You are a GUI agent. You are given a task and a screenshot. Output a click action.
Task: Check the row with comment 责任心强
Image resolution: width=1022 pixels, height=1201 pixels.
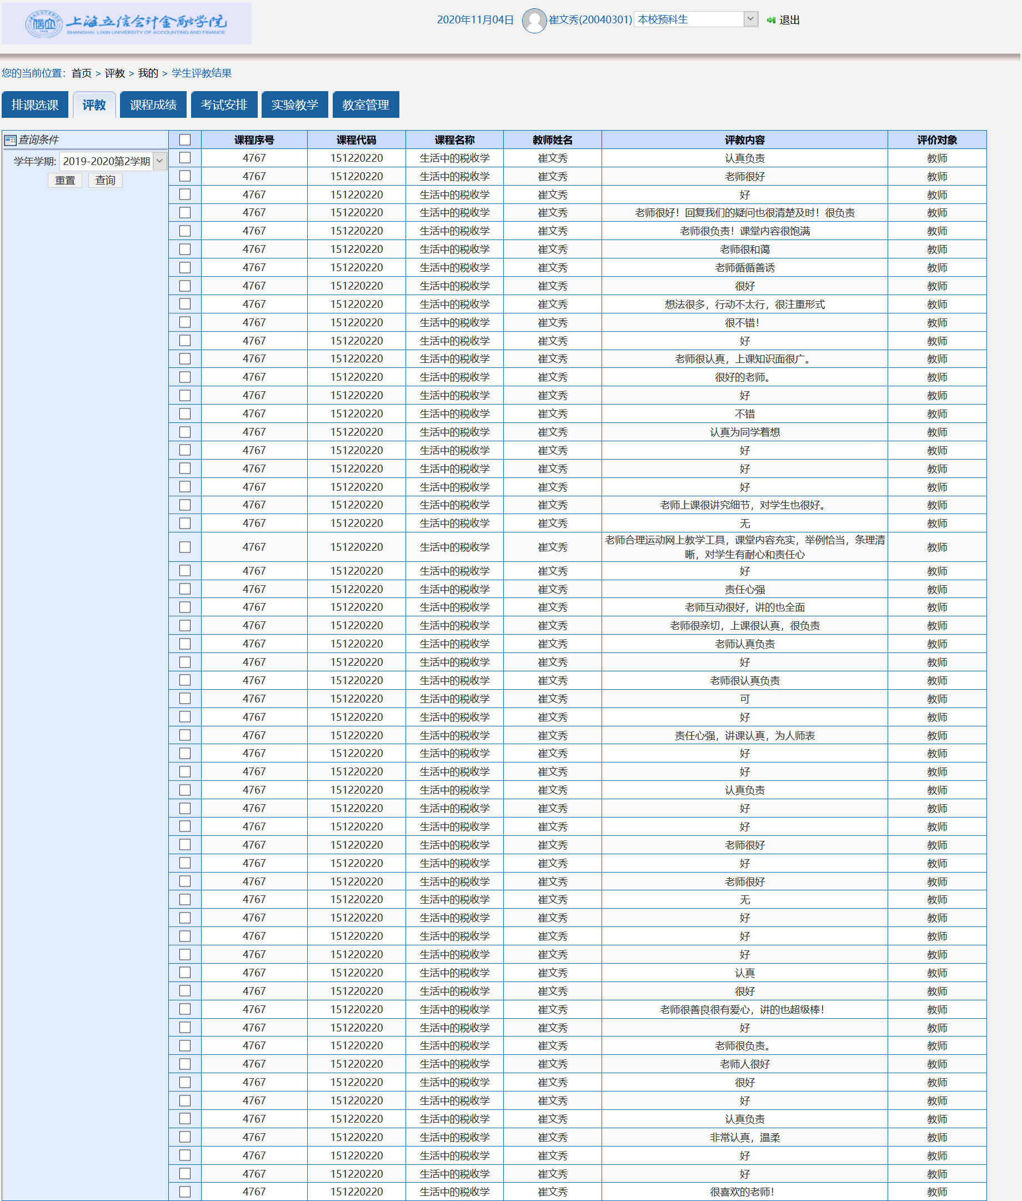pyautogui.click(x=185, y=589)
